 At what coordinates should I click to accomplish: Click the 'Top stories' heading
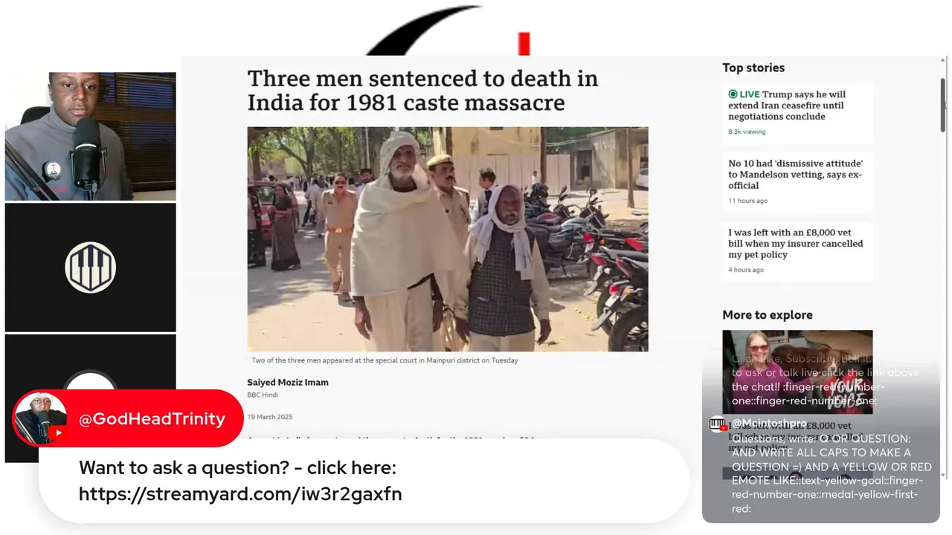click(x=753, y=68)
